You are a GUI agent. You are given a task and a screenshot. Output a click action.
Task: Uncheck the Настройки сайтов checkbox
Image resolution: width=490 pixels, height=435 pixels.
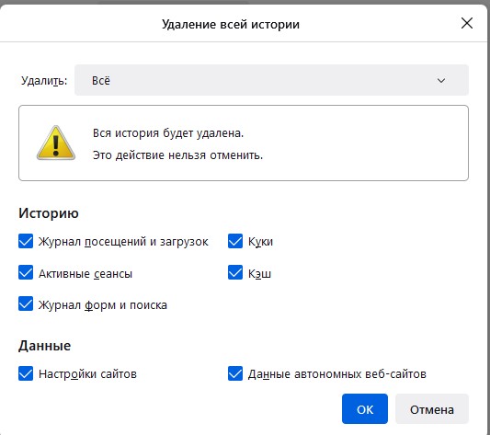pyautogui.click(x=26, y=373)
